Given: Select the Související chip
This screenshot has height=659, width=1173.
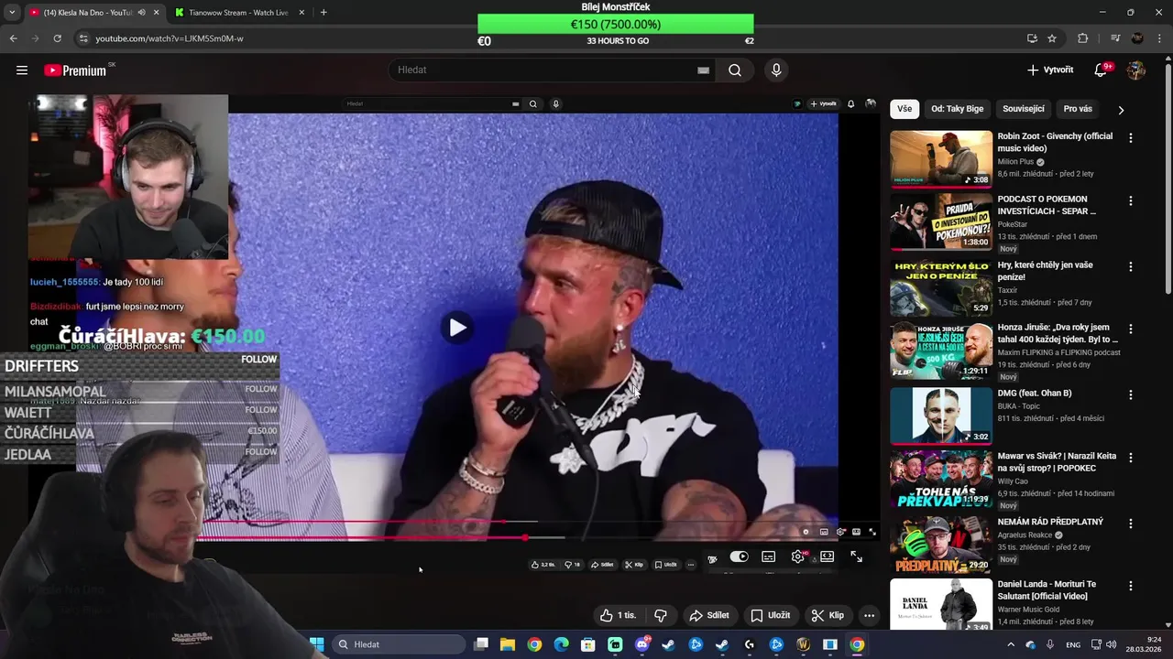Looking at the screenshot, I should [x=1023, y=109].
